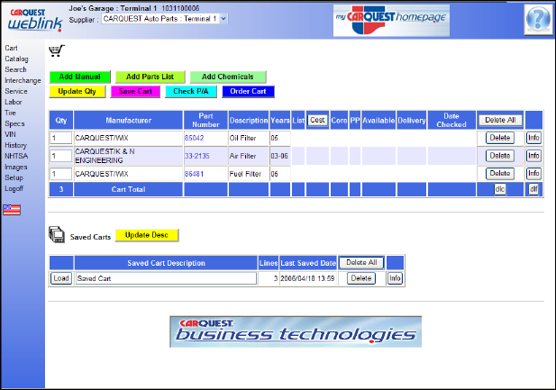Open the my CARQUEST homepage banner
The image size is (556, 390).
coord(391,21)
